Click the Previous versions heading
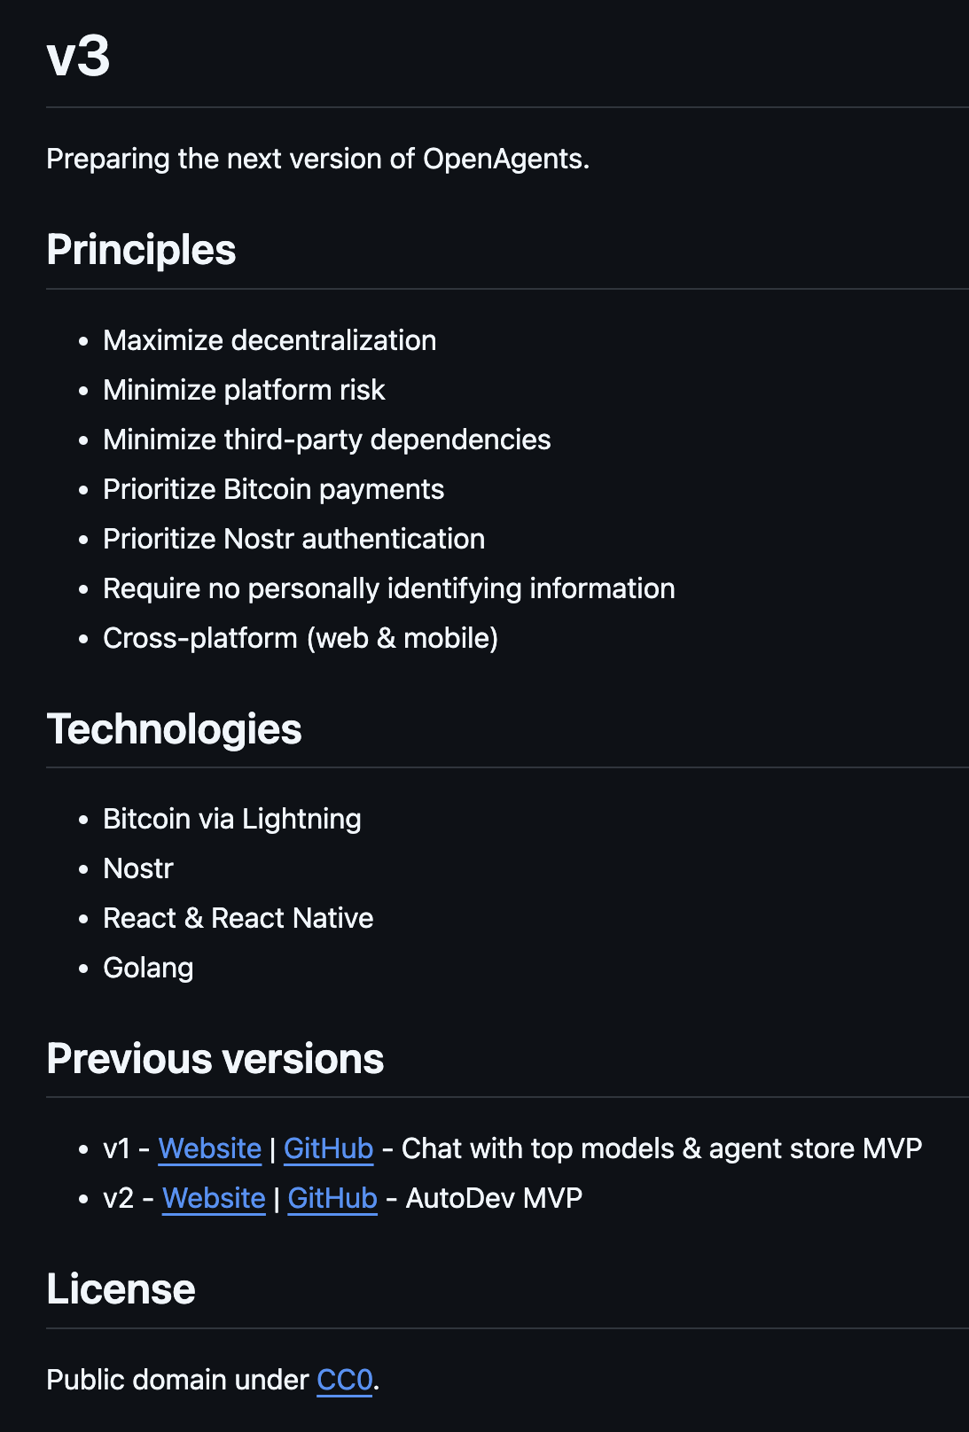The image size is (969, 1432). point(215,1059)
